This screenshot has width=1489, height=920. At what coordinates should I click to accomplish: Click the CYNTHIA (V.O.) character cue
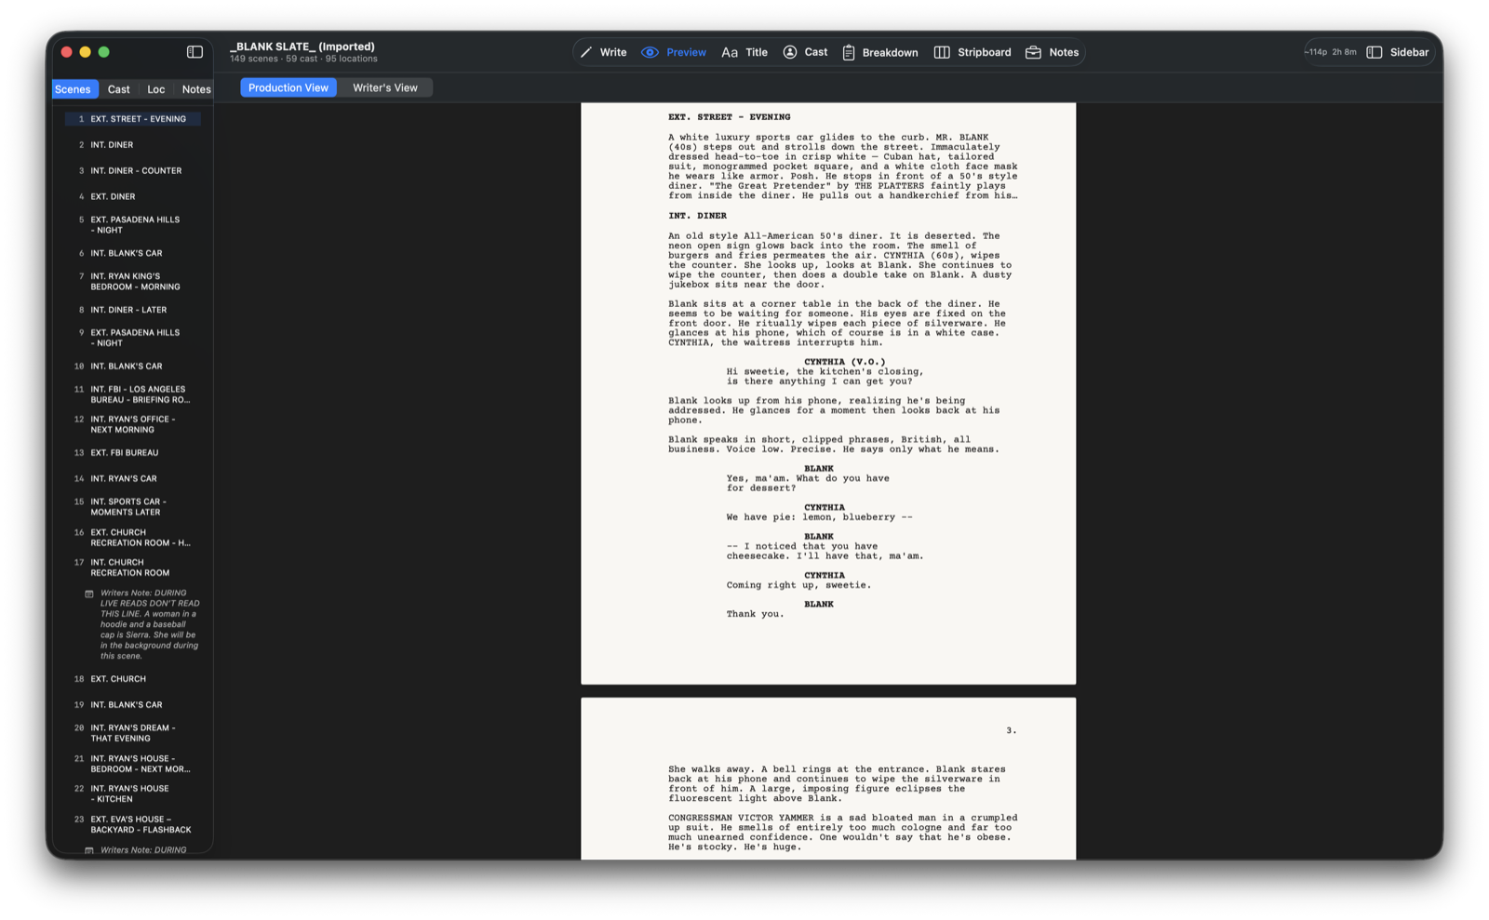pyautogui.click(x=845, y=362)
